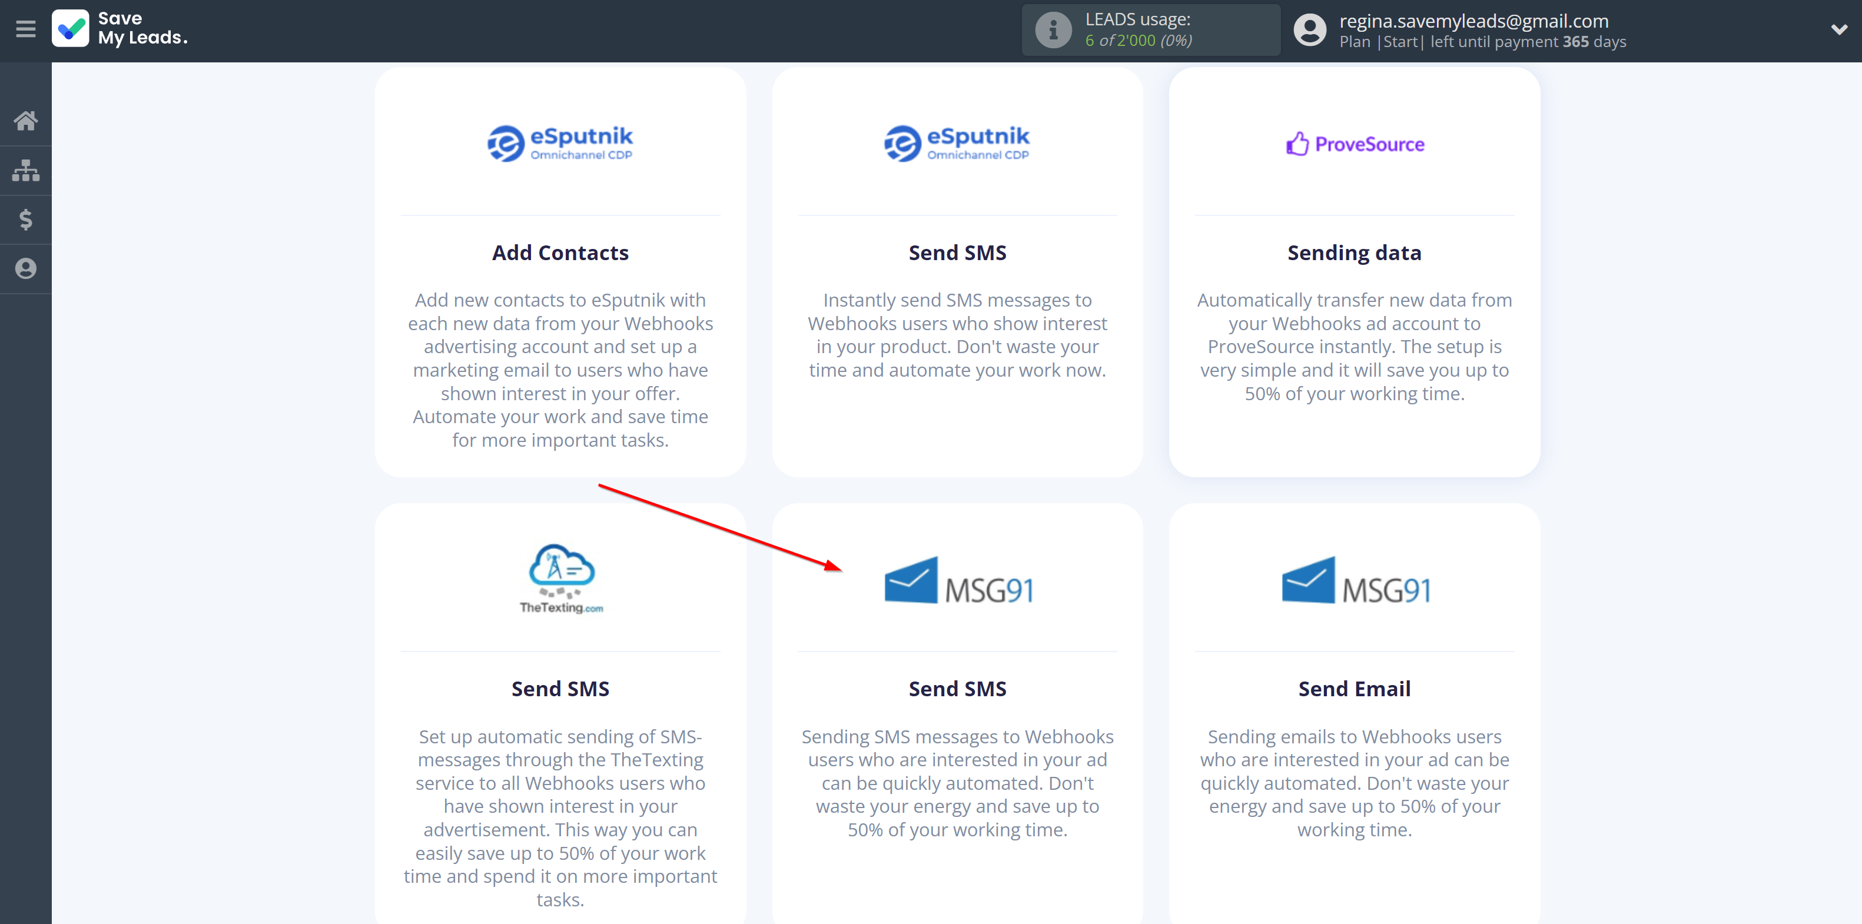
Task: Select the ProveSource Sending data title
Action: coord(1355,253)
